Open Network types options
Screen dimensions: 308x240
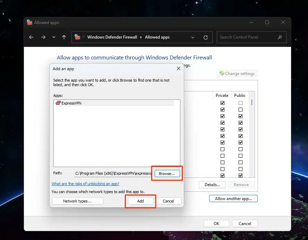pos(77,201)
